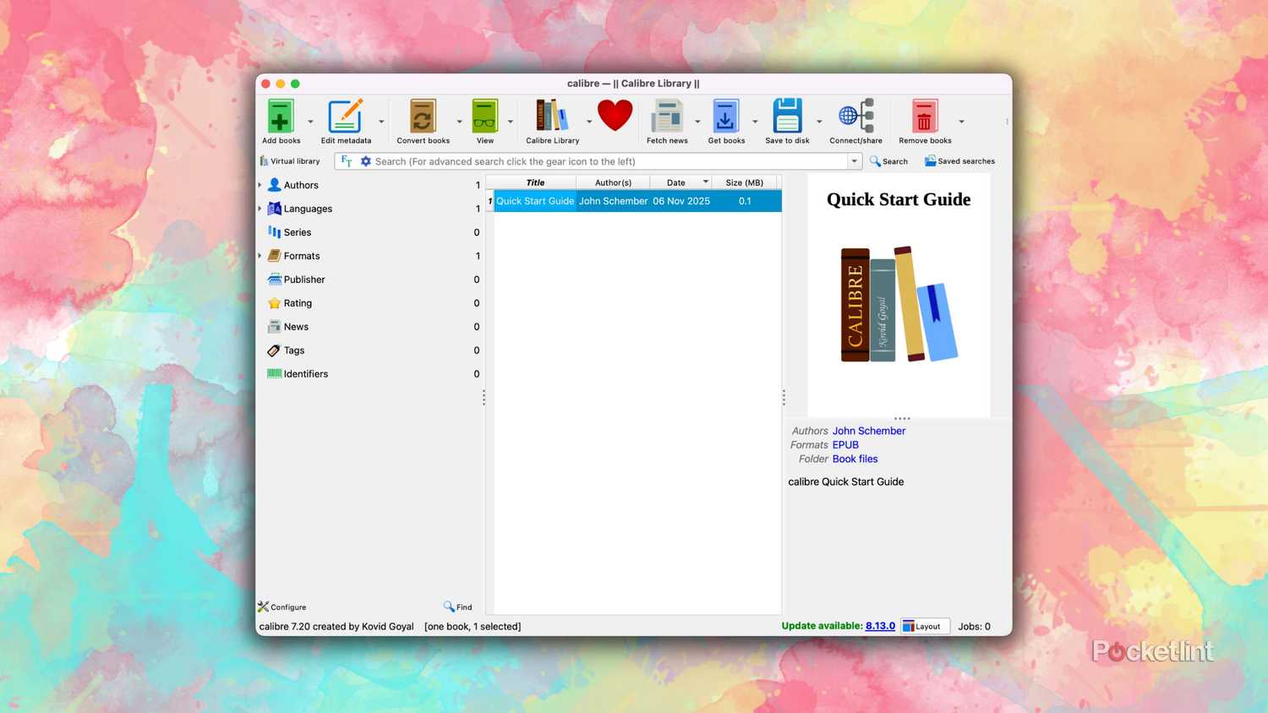The width and height of the screenshot is (1268, 713).
Task: Click the 8.13.0 update link
Action: [x=882, y=626]
